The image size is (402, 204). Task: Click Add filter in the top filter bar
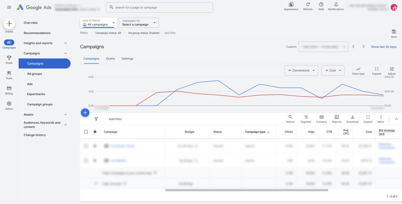(x=170, y=33)
